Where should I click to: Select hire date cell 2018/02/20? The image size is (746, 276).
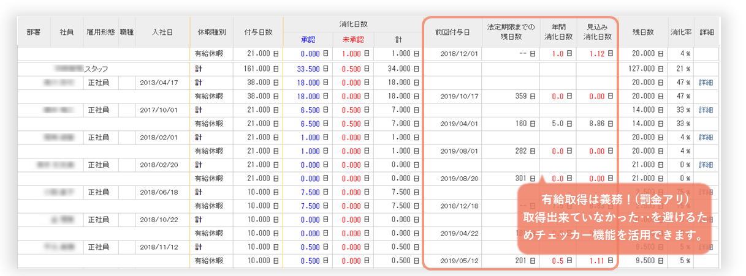point(158,165)
